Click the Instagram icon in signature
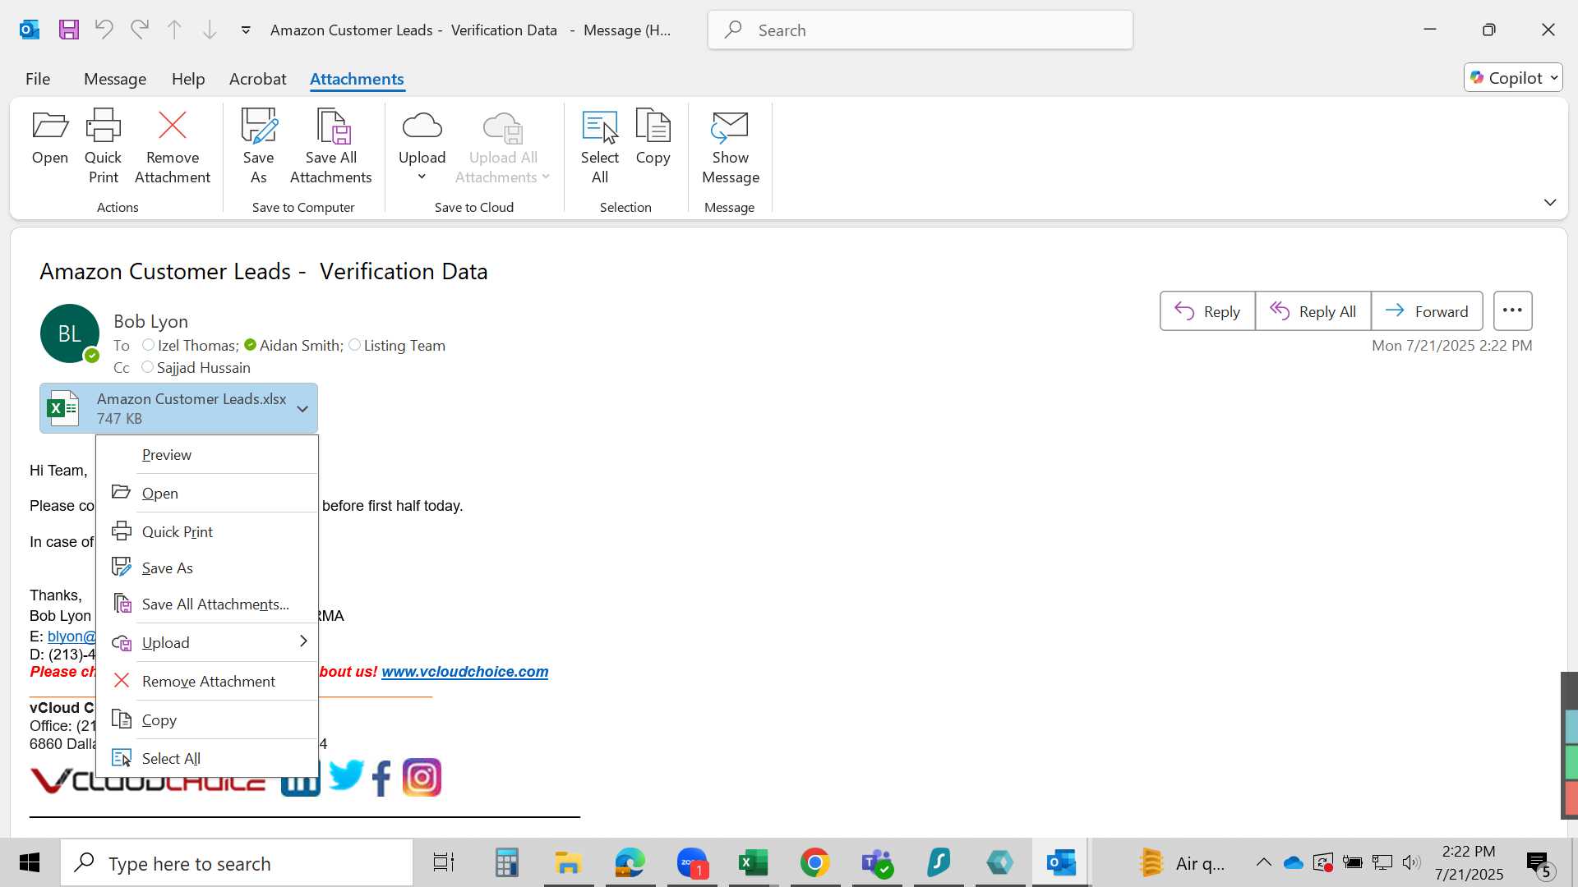 tap(422, 778)
